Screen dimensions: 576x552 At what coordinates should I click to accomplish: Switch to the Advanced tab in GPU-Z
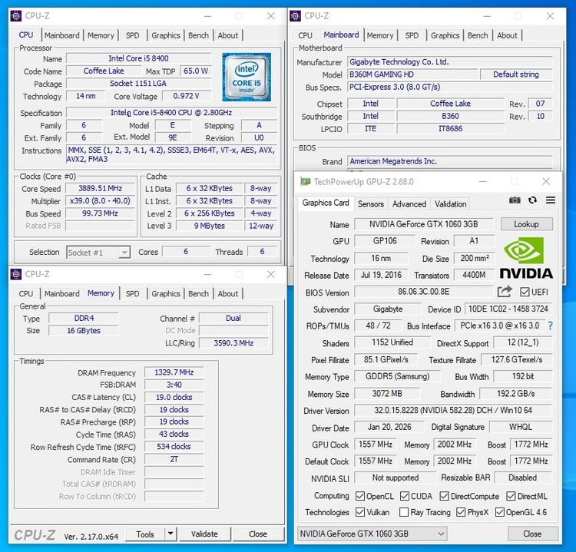click(x=409, y=204)
